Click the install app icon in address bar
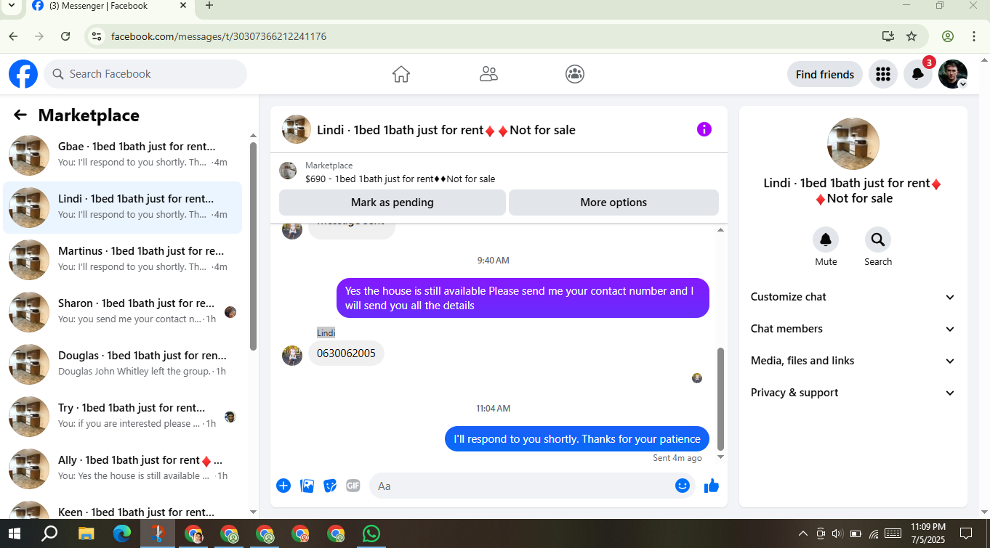The width and height of the screenshot is (990, 548). click(888, 36)
